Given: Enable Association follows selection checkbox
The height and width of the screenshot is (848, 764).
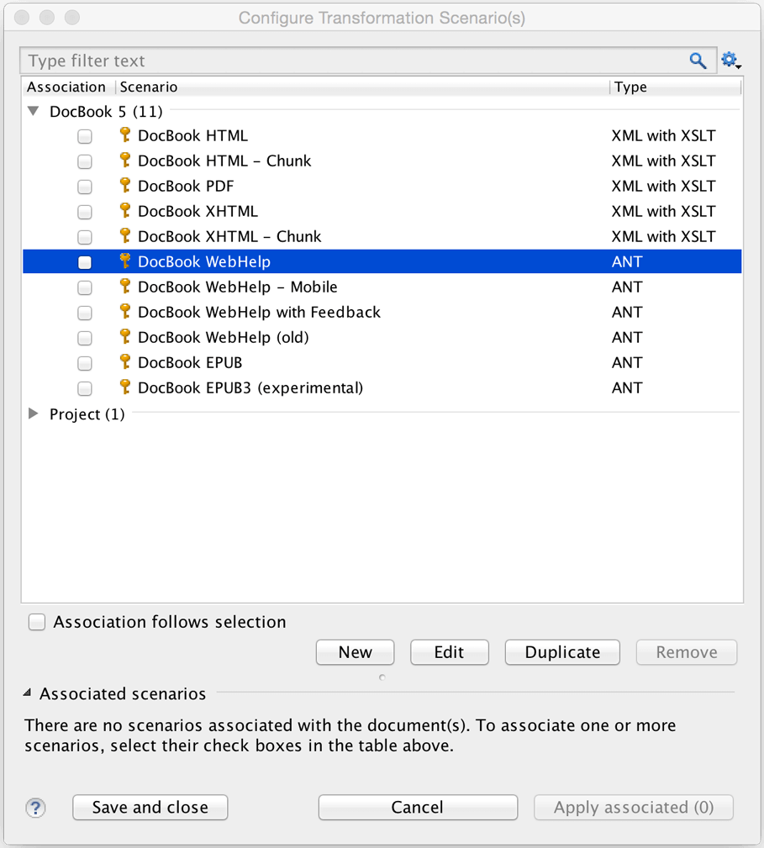Looking at the screenshot, I should (x=37, y=622).
